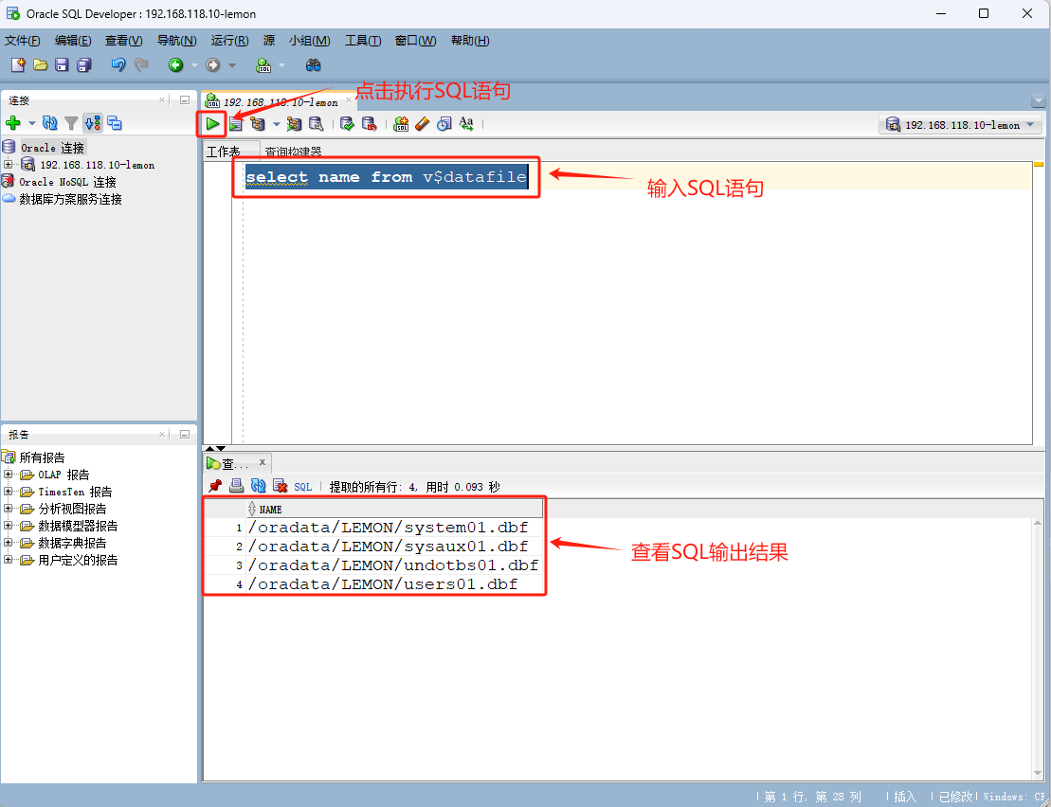Open the 文件(F) menu
The image size is (1051, 807).
(x=22, y=40)
